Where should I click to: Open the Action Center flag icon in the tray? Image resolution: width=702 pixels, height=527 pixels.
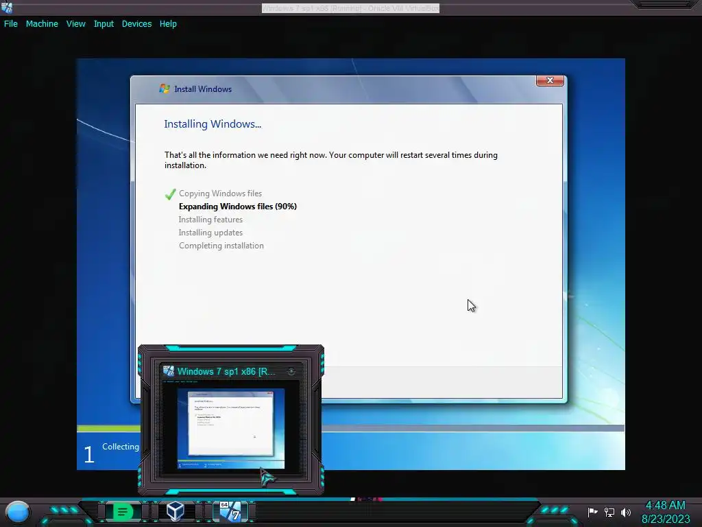click(592, 512)
